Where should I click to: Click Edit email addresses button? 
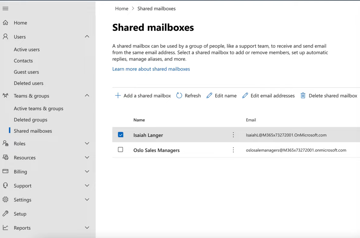click(x=268, y=96)
